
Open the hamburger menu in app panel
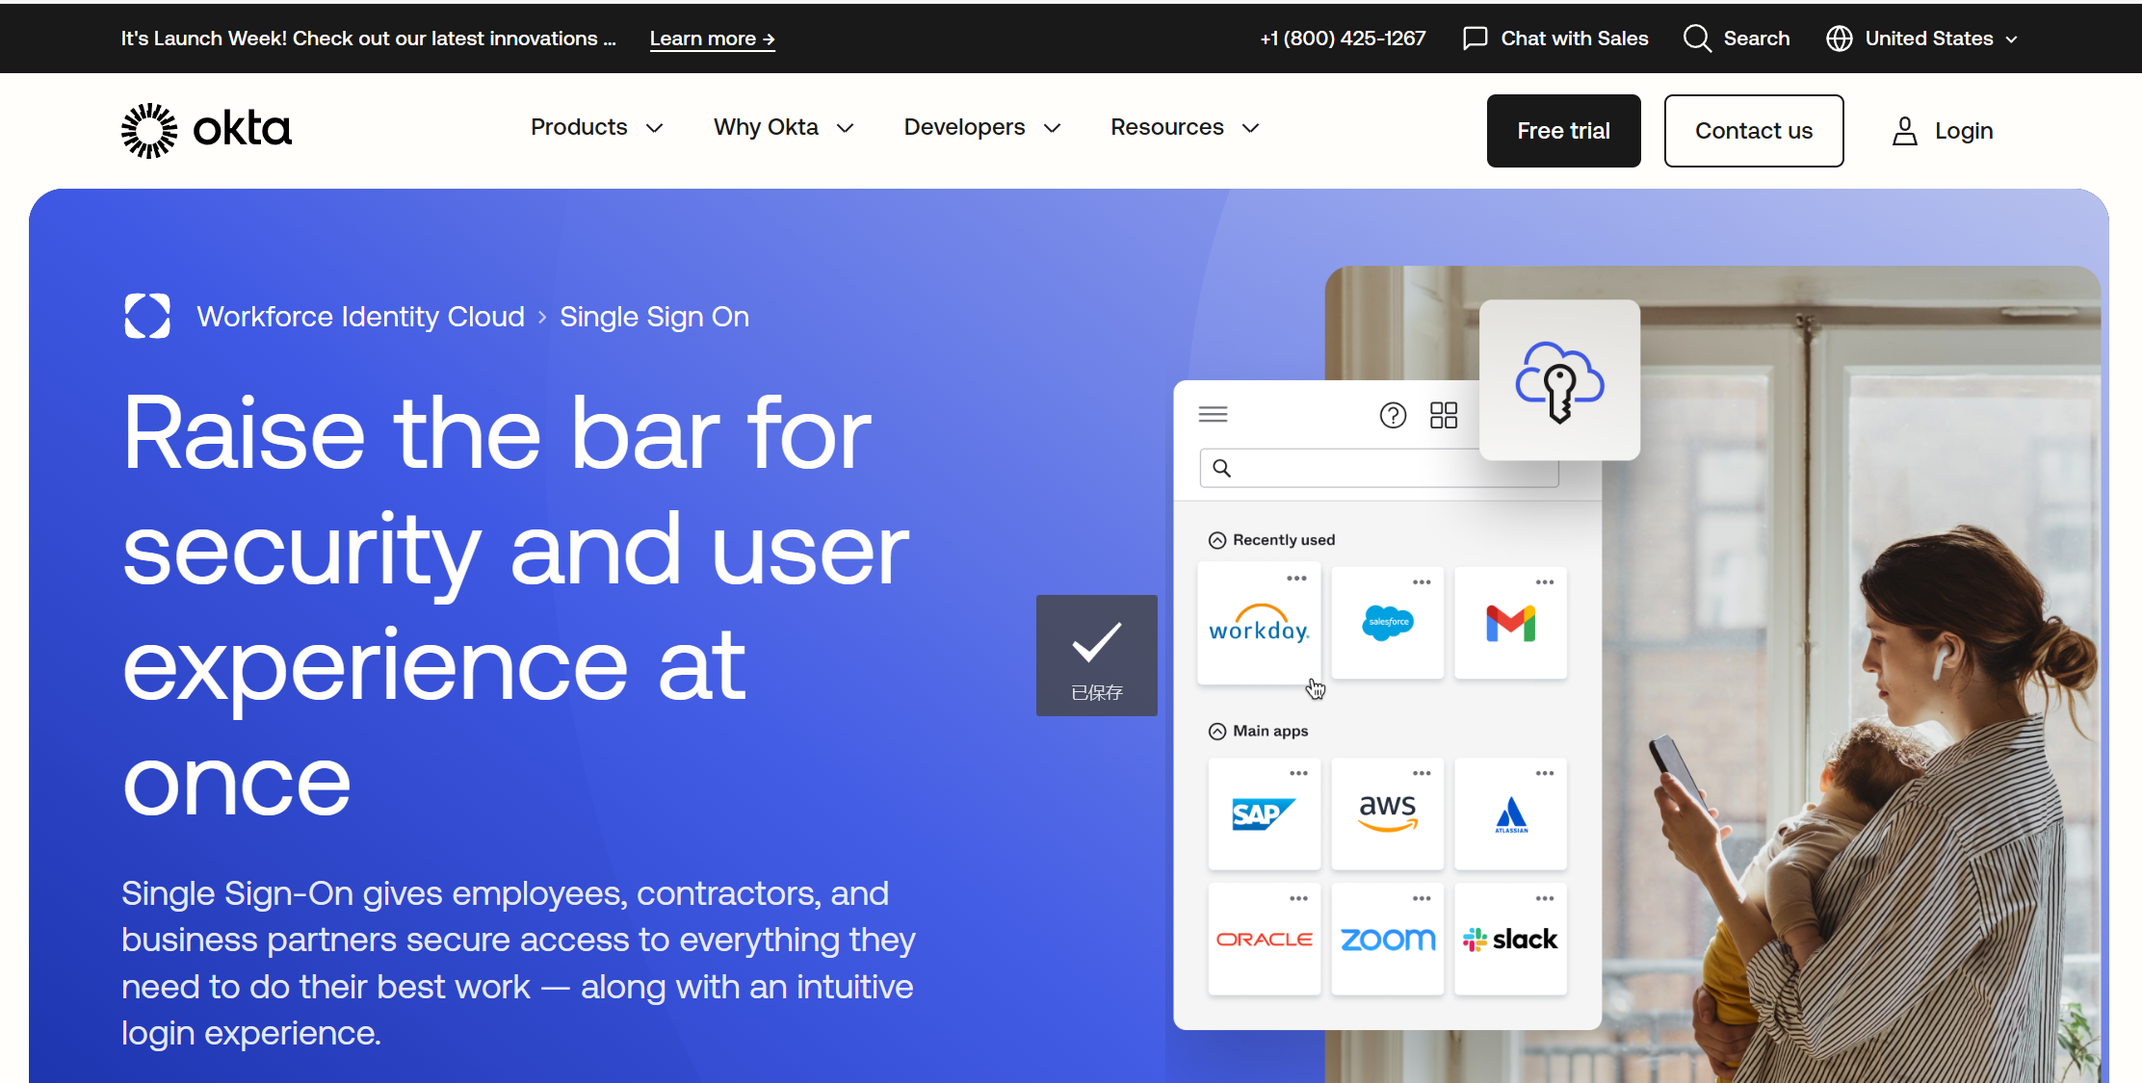pos(1213,414)
